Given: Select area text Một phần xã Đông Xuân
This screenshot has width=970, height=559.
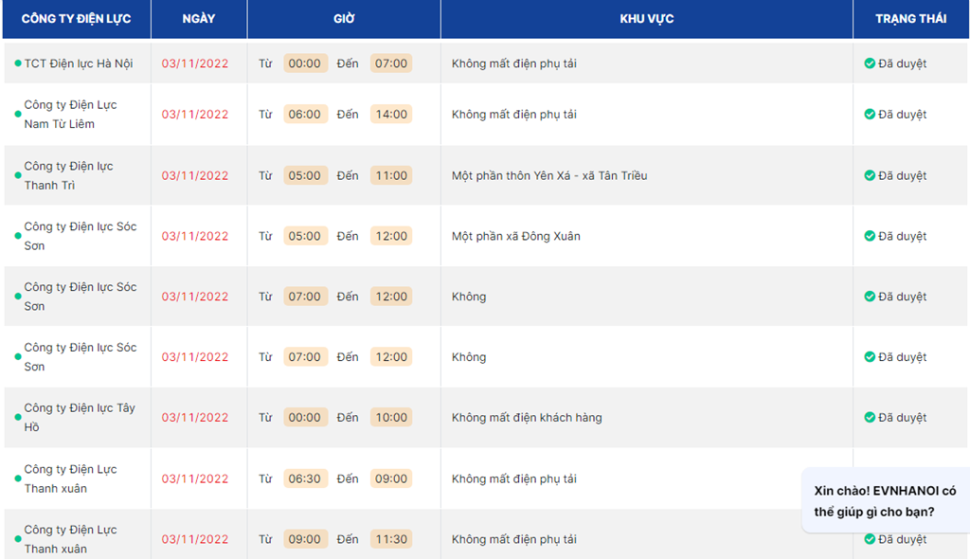Looking at the screenshot, I should (516, 236).
